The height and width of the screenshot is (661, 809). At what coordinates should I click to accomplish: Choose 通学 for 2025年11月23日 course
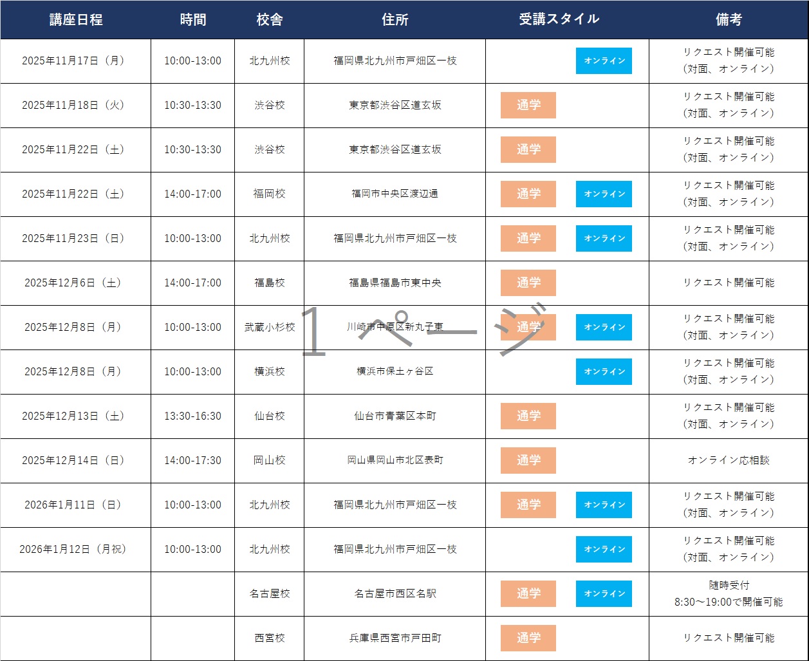coord(528,239)
